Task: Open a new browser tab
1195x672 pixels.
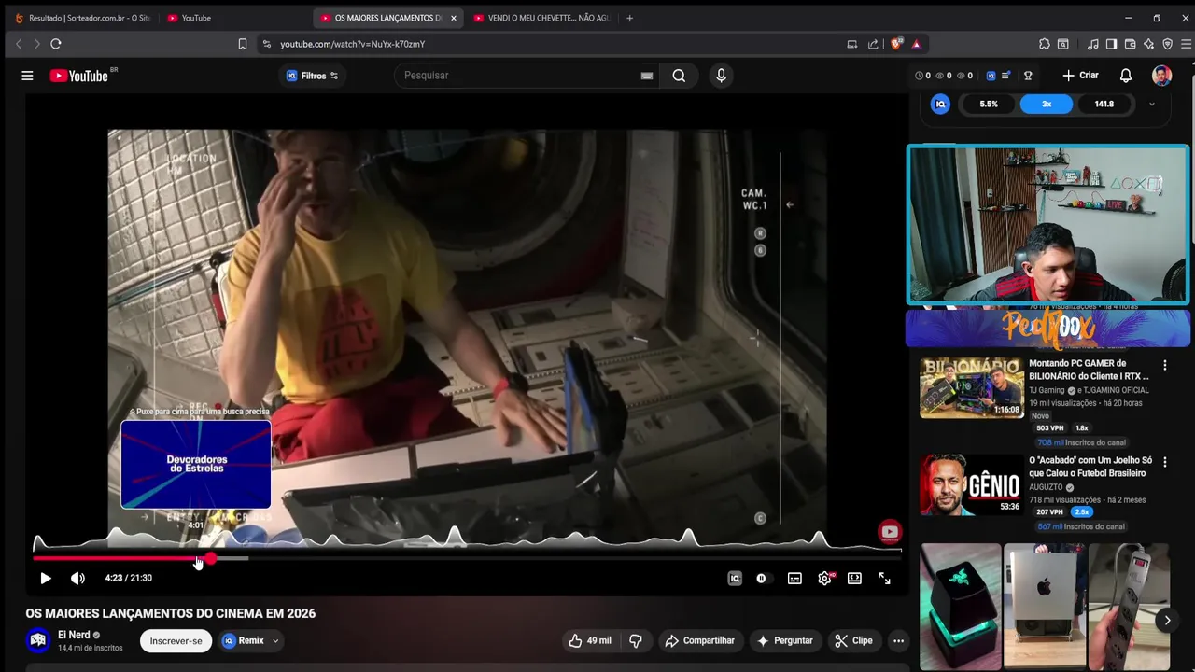Action: click(x=629, y=18)
